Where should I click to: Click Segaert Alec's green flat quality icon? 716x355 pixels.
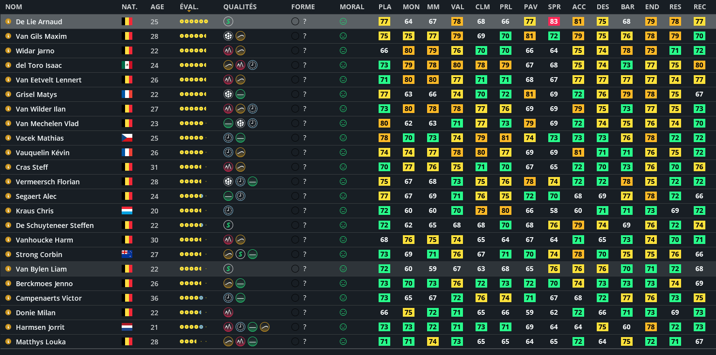click(x=228, y=196)
